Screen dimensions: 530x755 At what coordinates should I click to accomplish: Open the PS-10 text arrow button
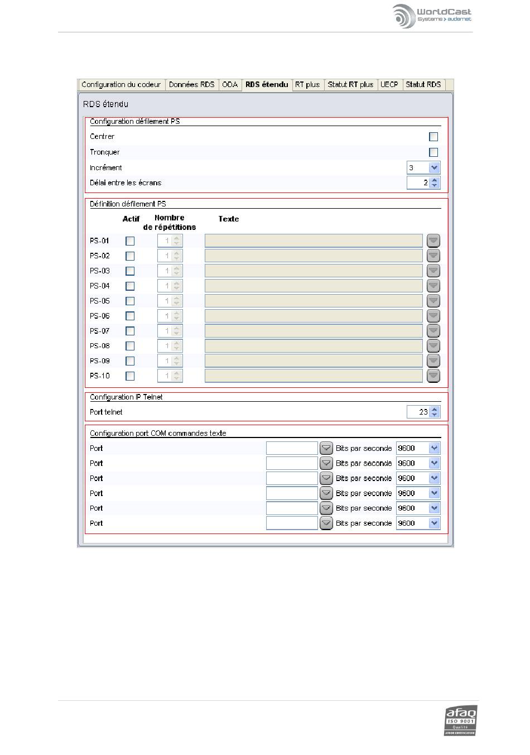click(433, 376)
